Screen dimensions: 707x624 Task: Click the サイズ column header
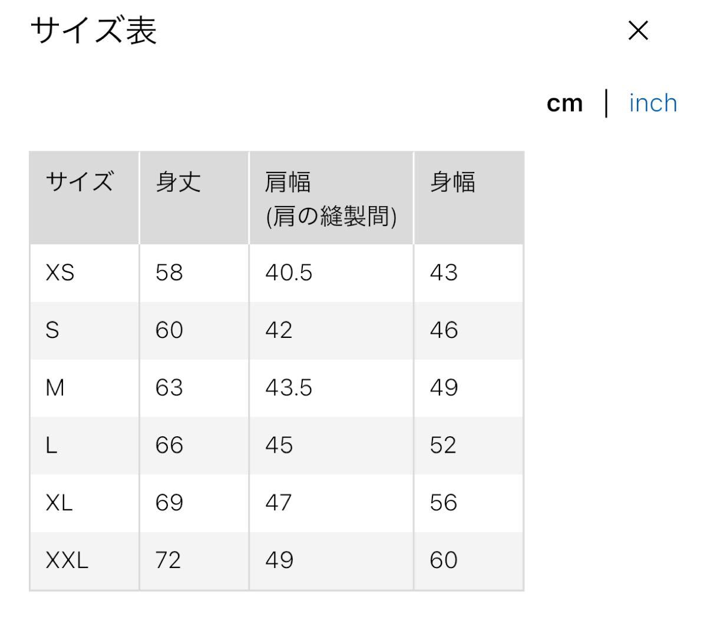click(x=80, y=181)
